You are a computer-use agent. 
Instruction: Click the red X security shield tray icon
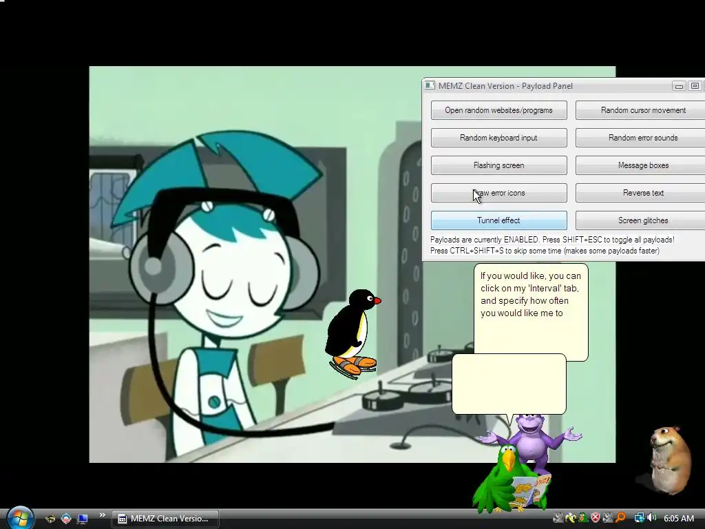click(x=596, y=518)
